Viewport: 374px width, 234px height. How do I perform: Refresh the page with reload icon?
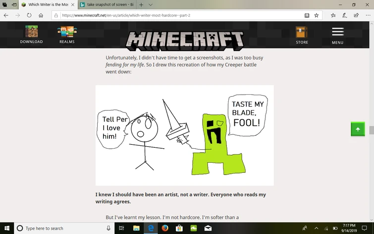point(29,15)
